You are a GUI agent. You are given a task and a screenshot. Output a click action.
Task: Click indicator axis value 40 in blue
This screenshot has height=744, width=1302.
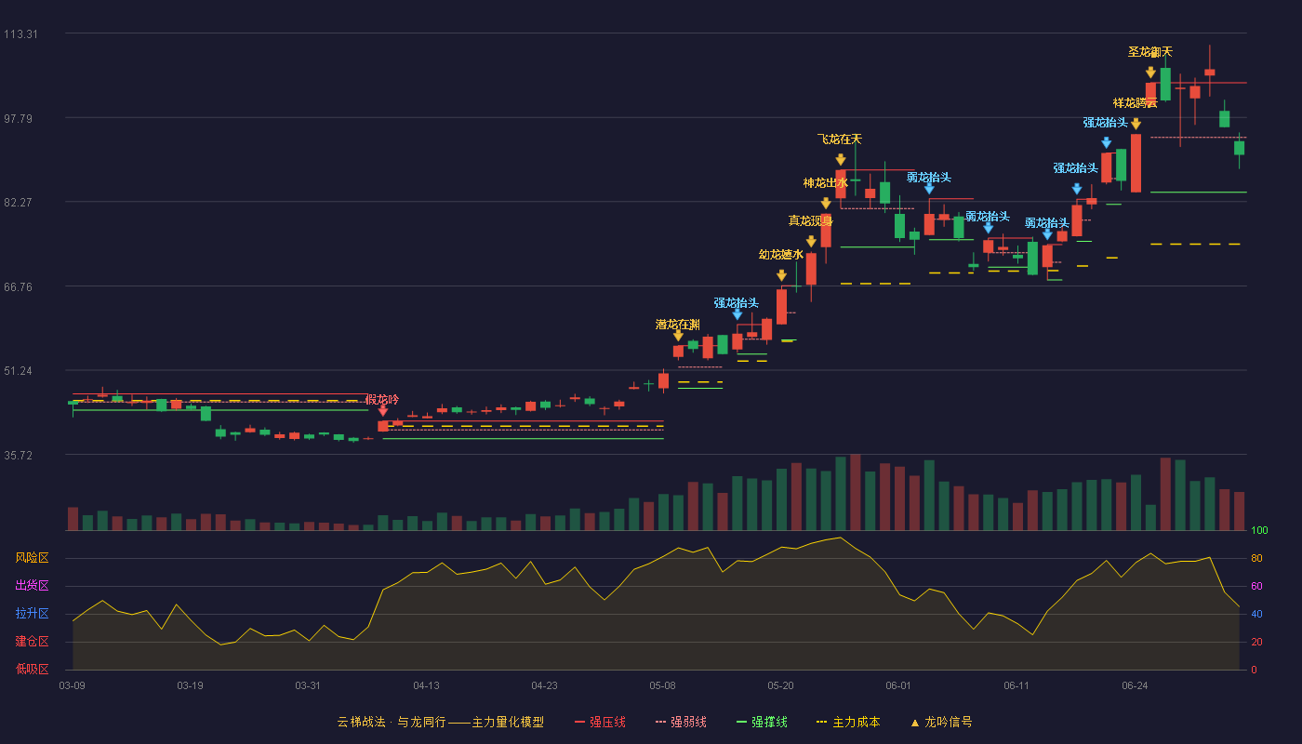click(x=1255, y=614)
